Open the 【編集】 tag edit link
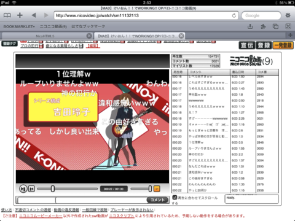 pyautogui.click(x=93, y=46)
